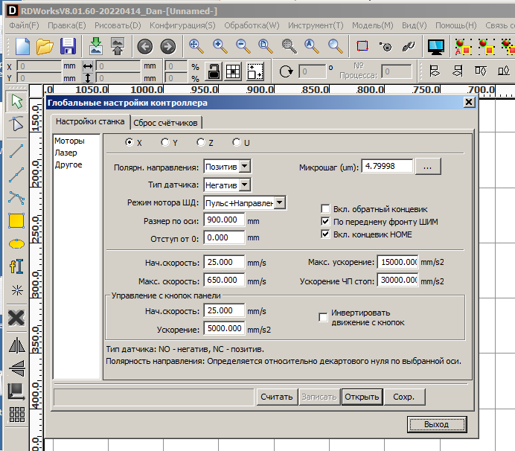The height and width of the screenshot is (451, 515).
Task: Click the 'Считать' button
Action: 277,397
